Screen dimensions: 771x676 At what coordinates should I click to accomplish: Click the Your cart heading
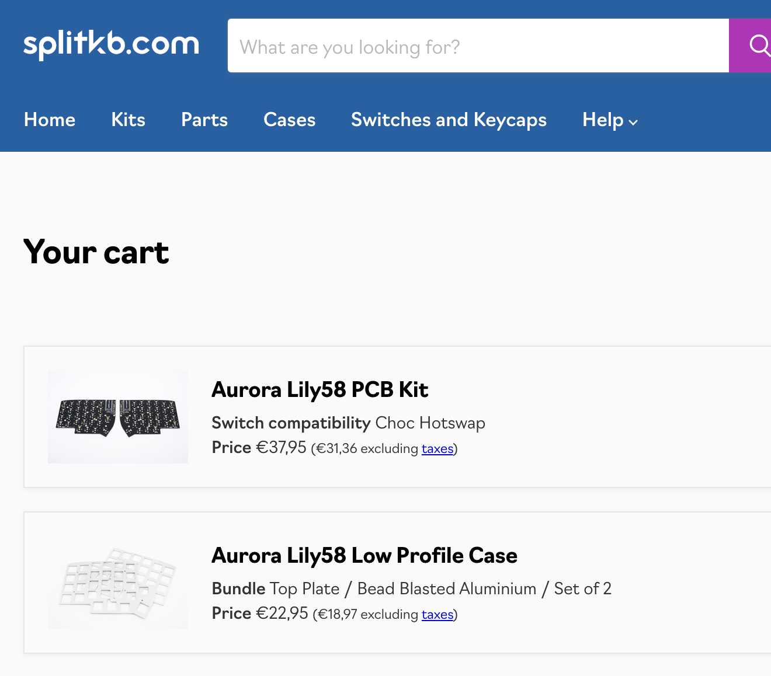pos(96,252)
